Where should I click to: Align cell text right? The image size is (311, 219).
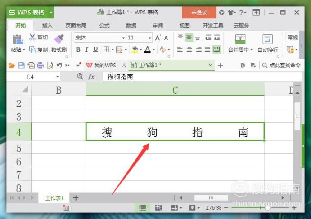point(198,49)
